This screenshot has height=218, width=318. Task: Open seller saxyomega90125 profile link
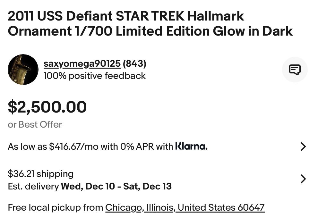coord(82,64)
